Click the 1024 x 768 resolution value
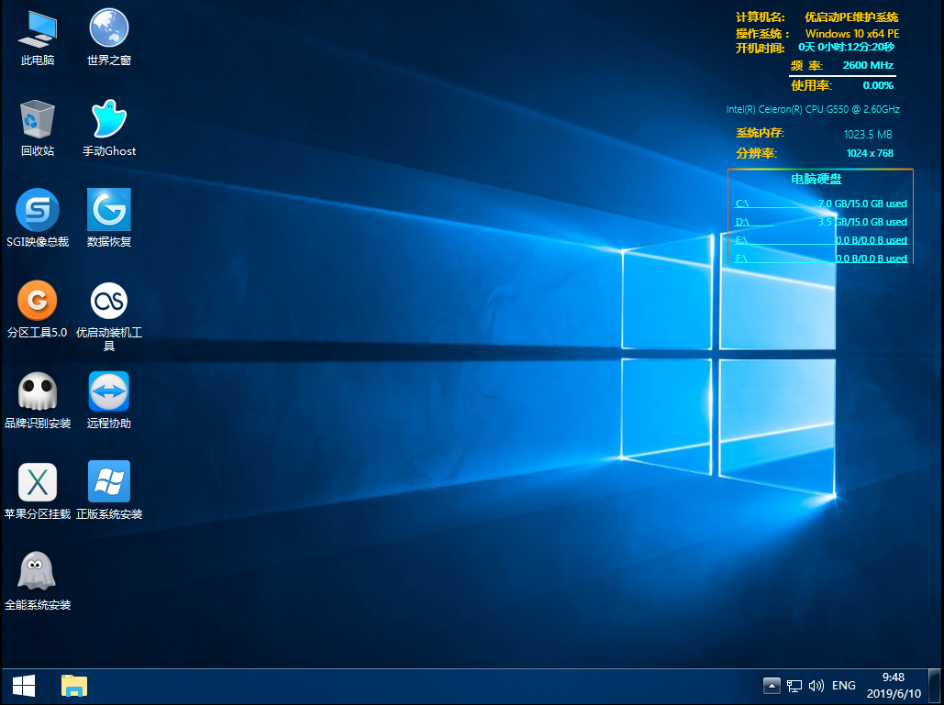 [x=870, y=153]
